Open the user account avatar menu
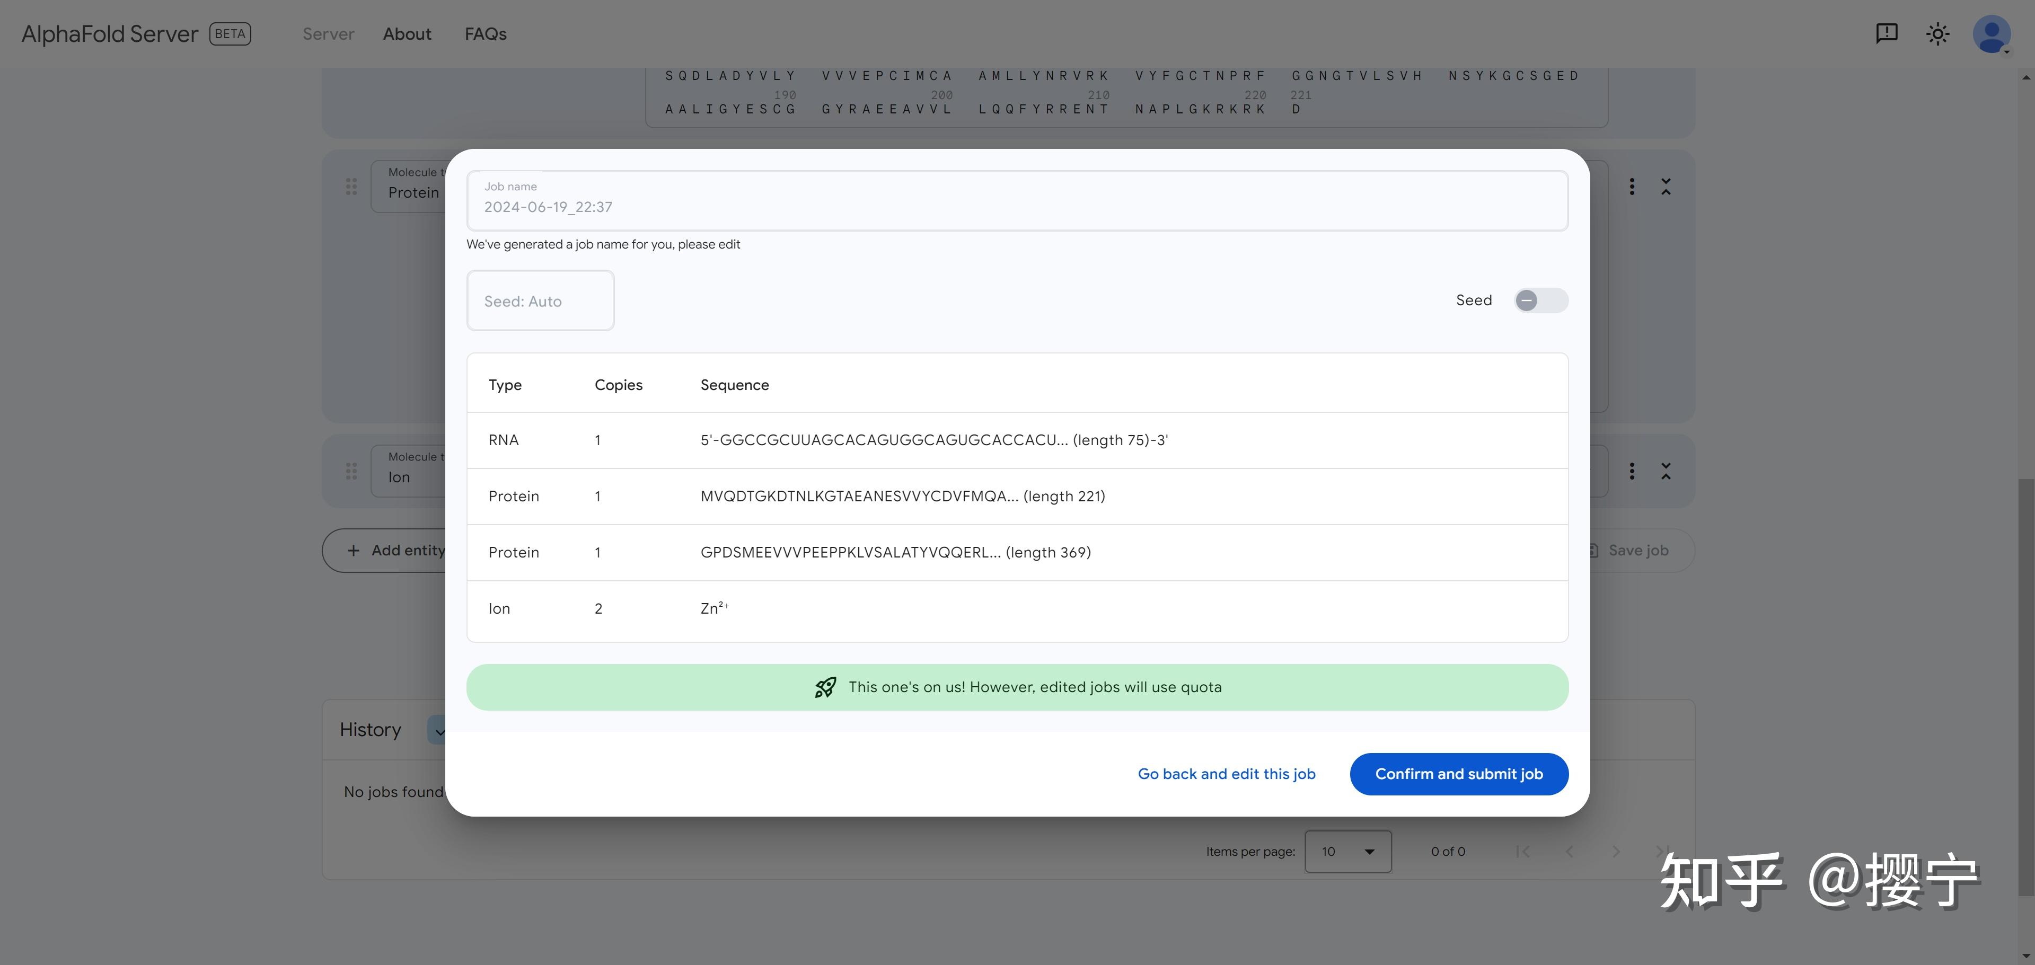Viewport: 2035px width, 965px height. tap(1991, 34)
